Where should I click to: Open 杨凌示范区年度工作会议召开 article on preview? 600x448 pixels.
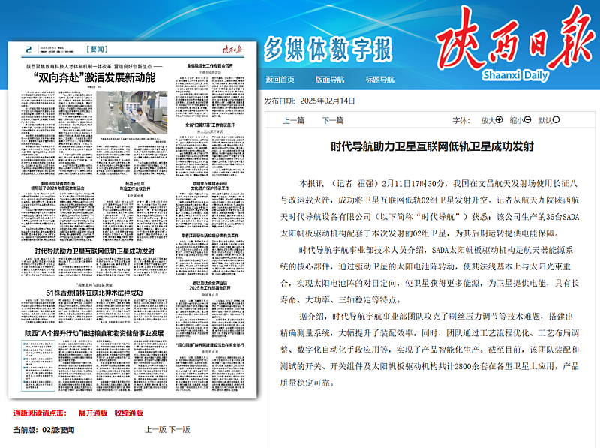coord(135,186)
